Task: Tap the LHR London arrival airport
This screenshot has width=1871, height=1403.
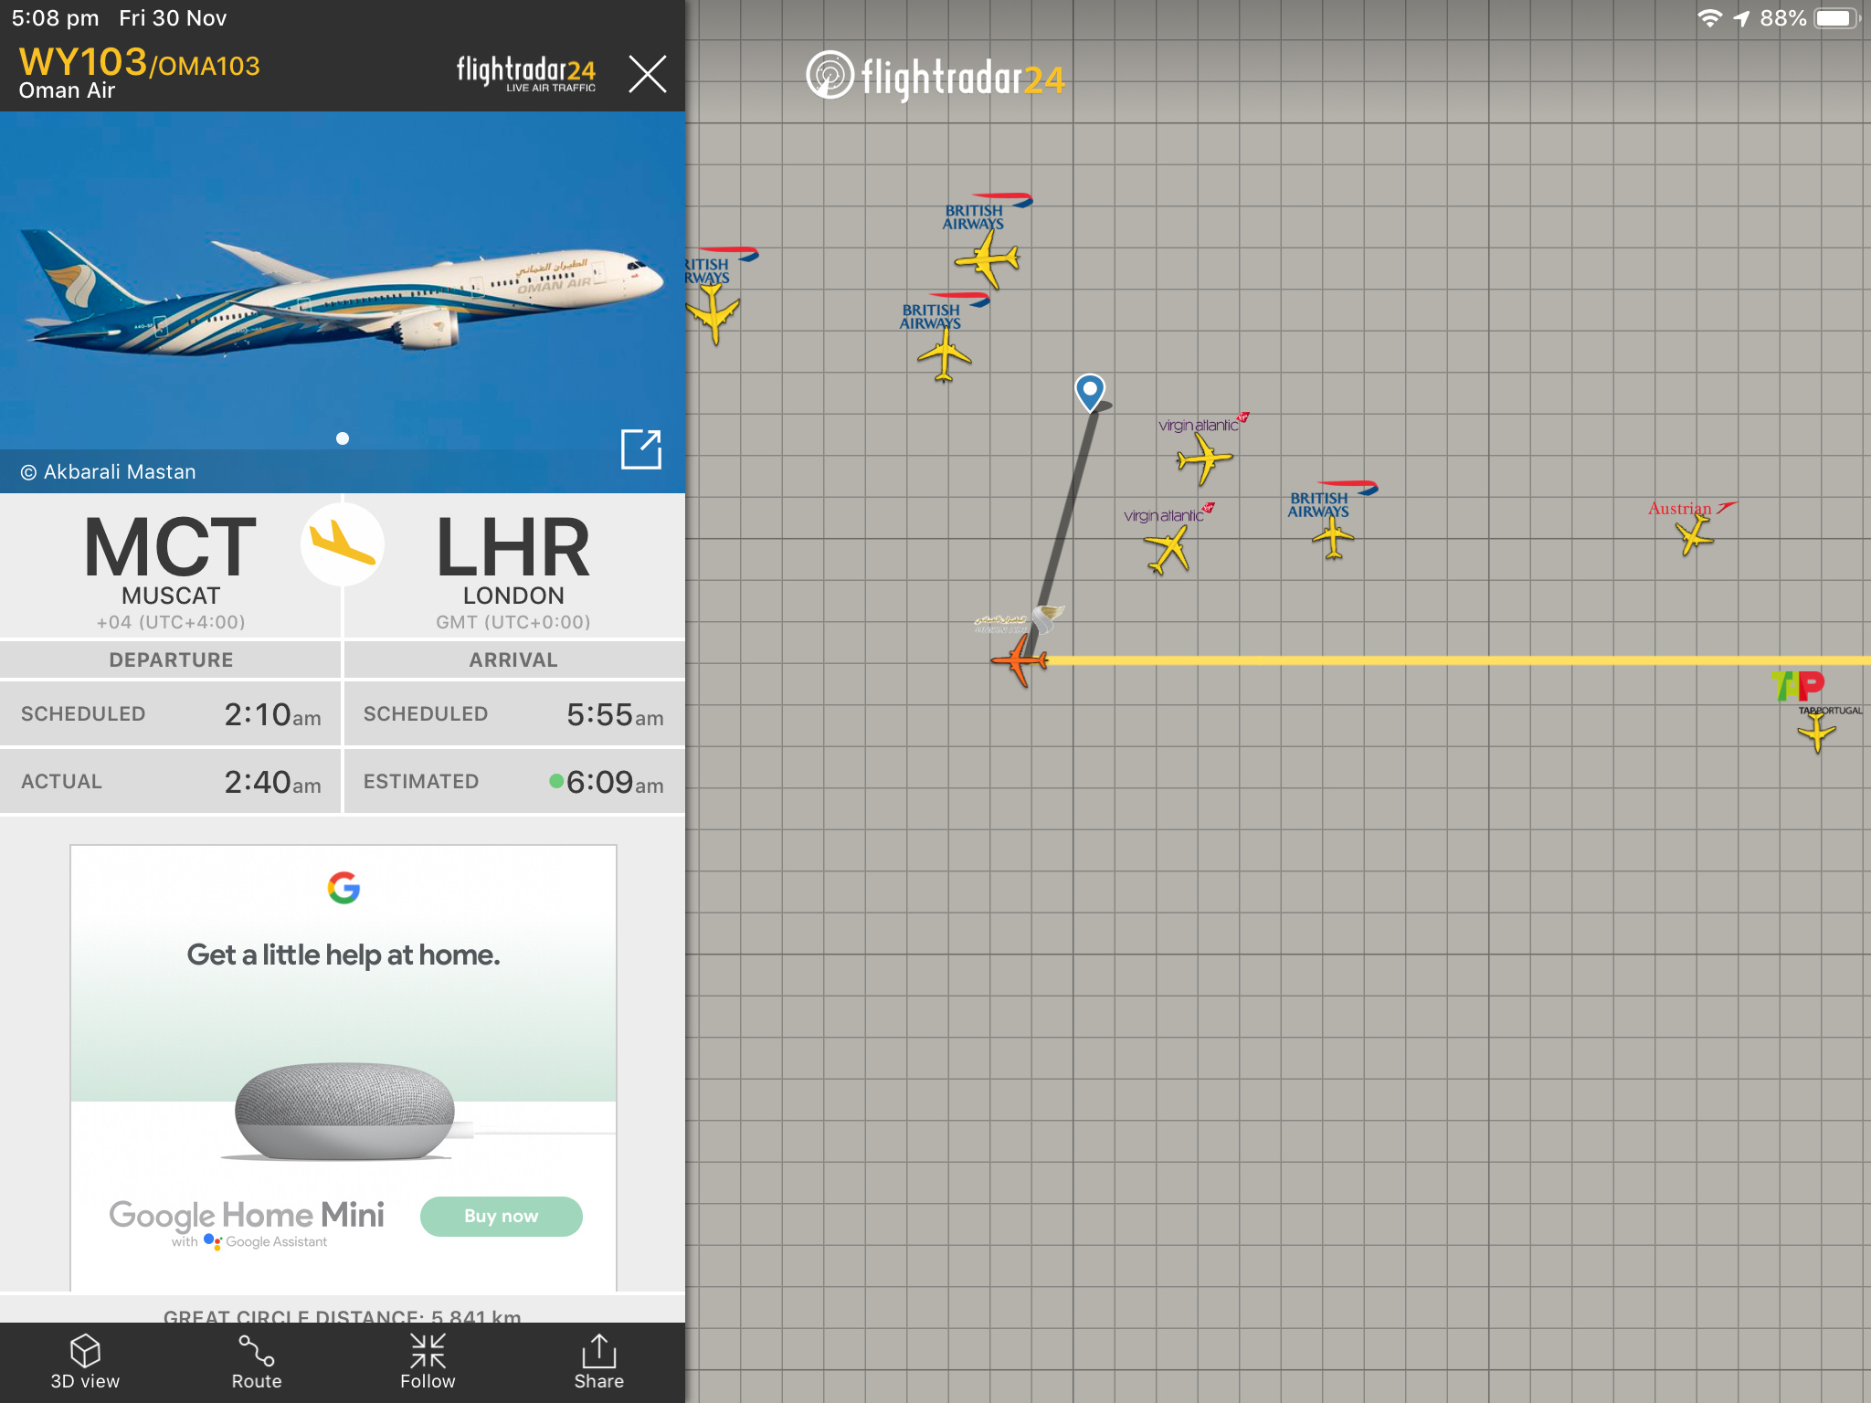Action: pos(513,566)
